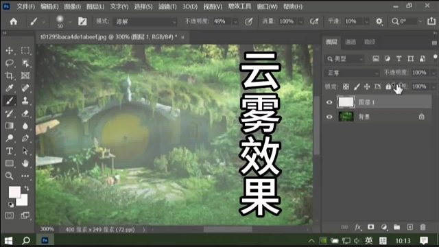Screen dimensions: 439x247
Task: Select the Rectangular Marquee tool
Action: coord(25,50)
